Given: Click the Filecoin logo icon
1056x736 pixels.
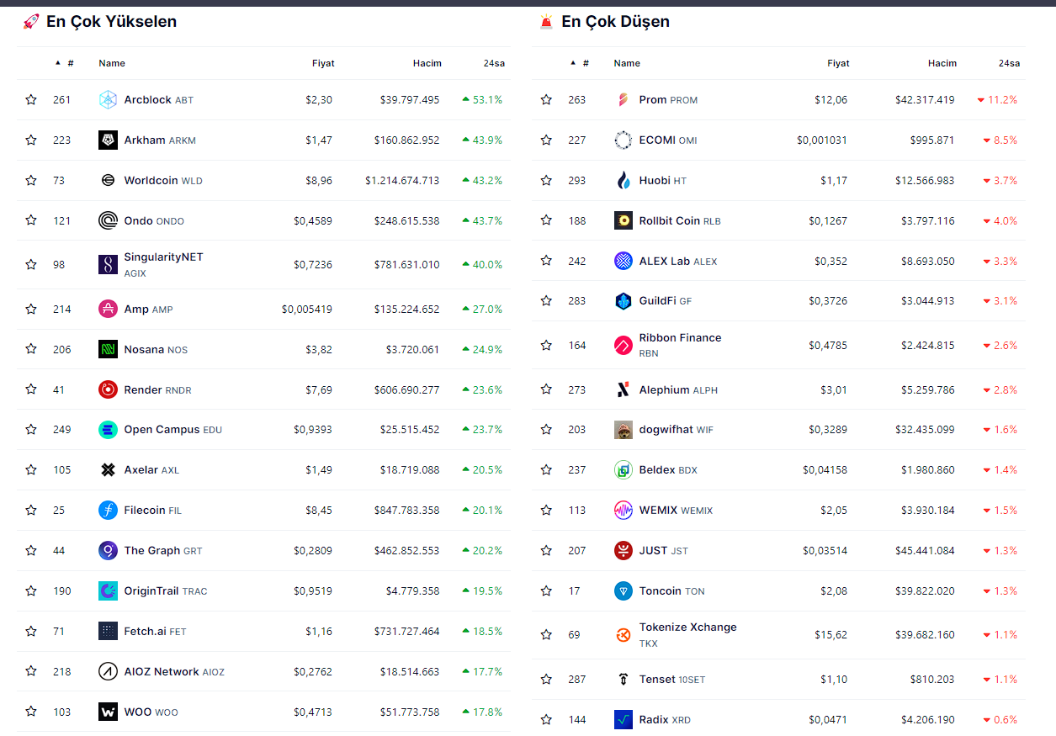Looking at the screenshot, I should pyautogui.click(x=108, y=510).
